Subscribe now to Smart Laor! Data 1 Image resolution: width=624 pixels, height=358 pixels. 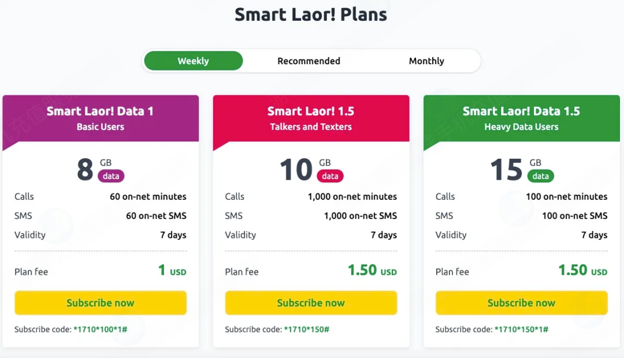click(x=101, y=303)
